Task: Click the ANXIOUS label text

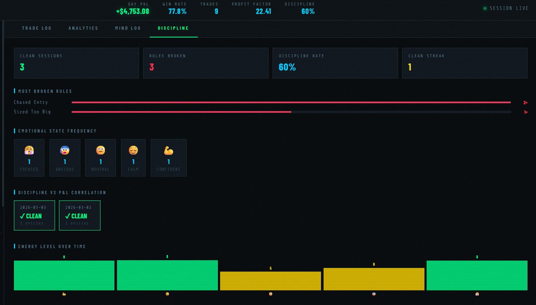Action: point(65,169)
